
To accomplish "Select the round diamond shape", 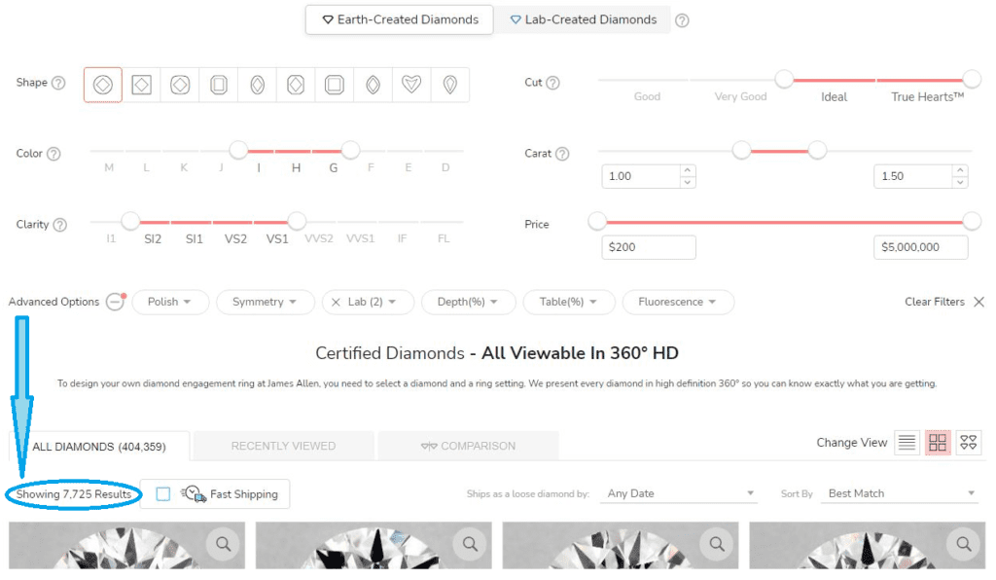I will [x=103, y=85].
